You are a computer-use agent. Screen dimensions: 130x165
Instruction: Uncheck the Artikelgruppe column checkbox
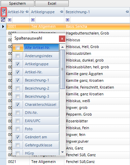tap(18, 64)
